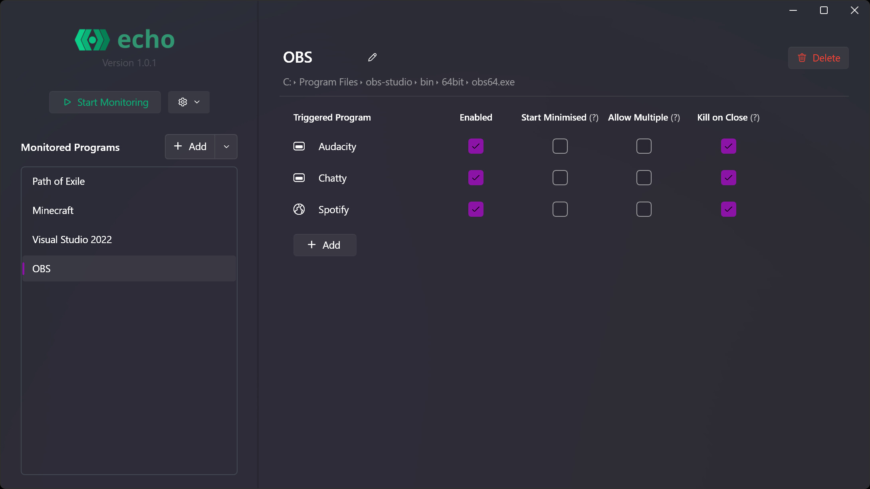The width and height of the screenshot is (870, 489).
Task: Click the trash icon on the Delete button
Action: click(802, 58)
